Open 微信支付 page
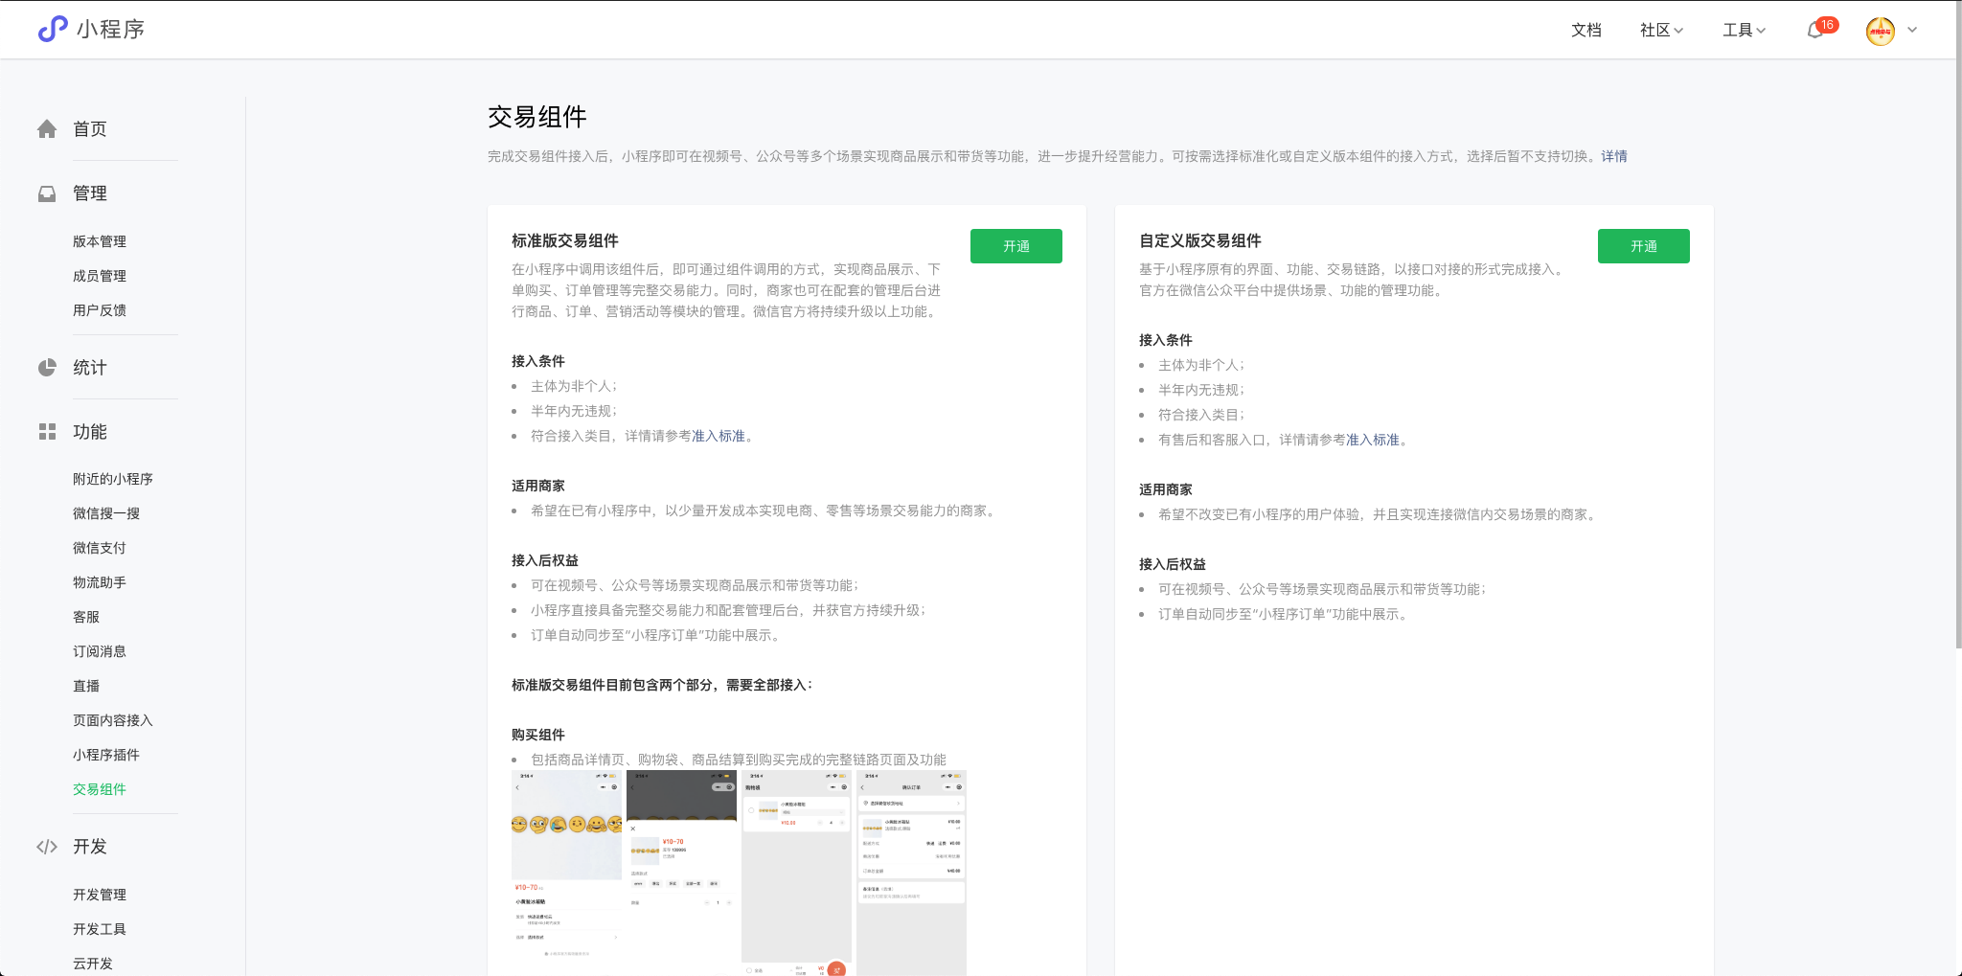 click(x=100, y=548)
